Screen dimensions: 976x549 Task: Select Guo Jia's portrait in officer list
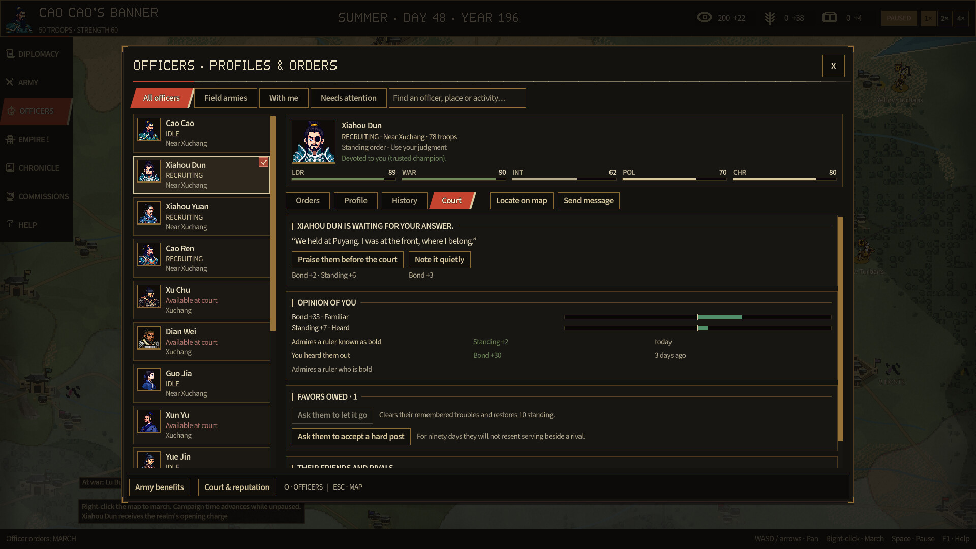(149, 380)
